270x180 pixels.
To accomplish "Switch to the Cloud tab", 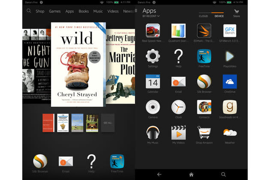I will click(203, 16).
